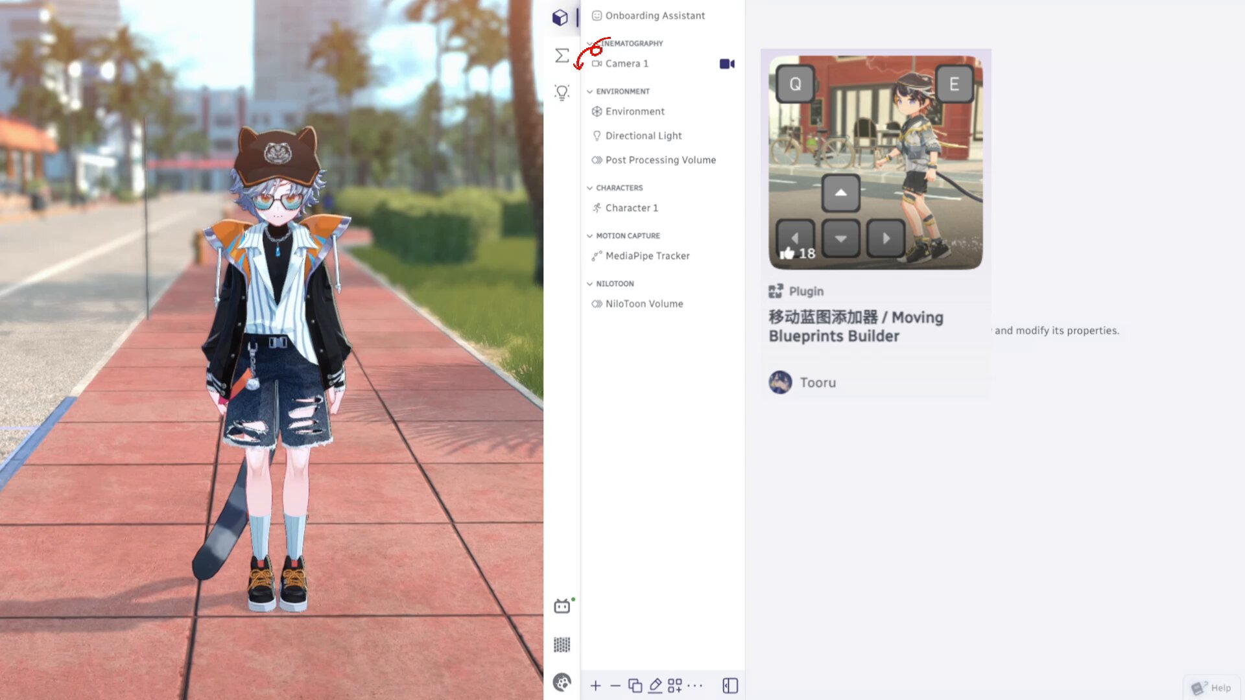Image resolution: width=1245 pixels, height=700 pixels.
Task: Click the NILOTOON section header text
Action: pyautogui.click(x=615, y=284)
